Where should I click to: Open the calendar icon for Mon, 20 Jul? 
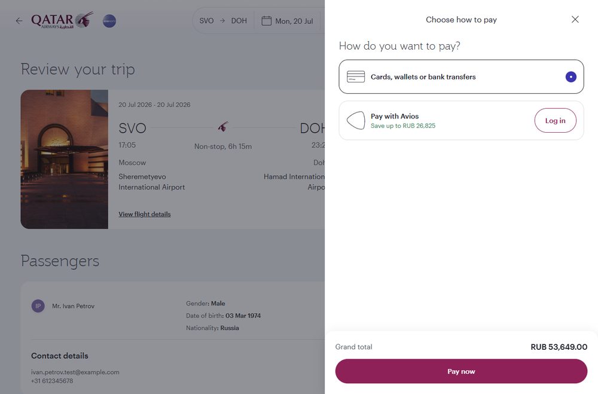coord(266,20)
